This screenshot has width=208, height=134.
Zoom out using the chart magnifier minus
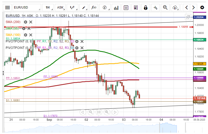pos(91,112)
